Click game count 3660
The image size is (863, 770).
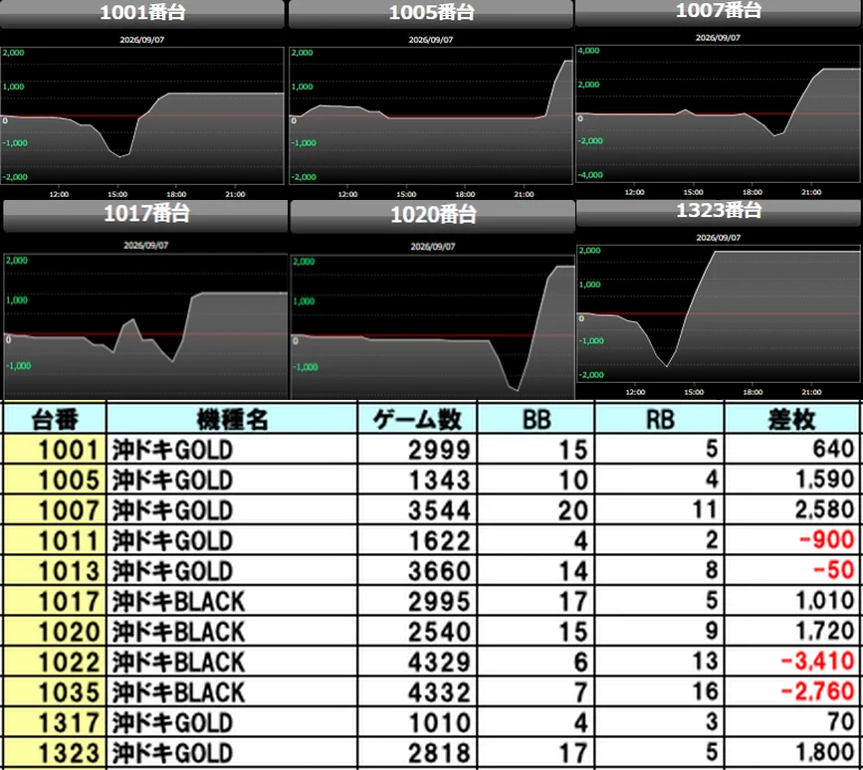pos(439,571)
